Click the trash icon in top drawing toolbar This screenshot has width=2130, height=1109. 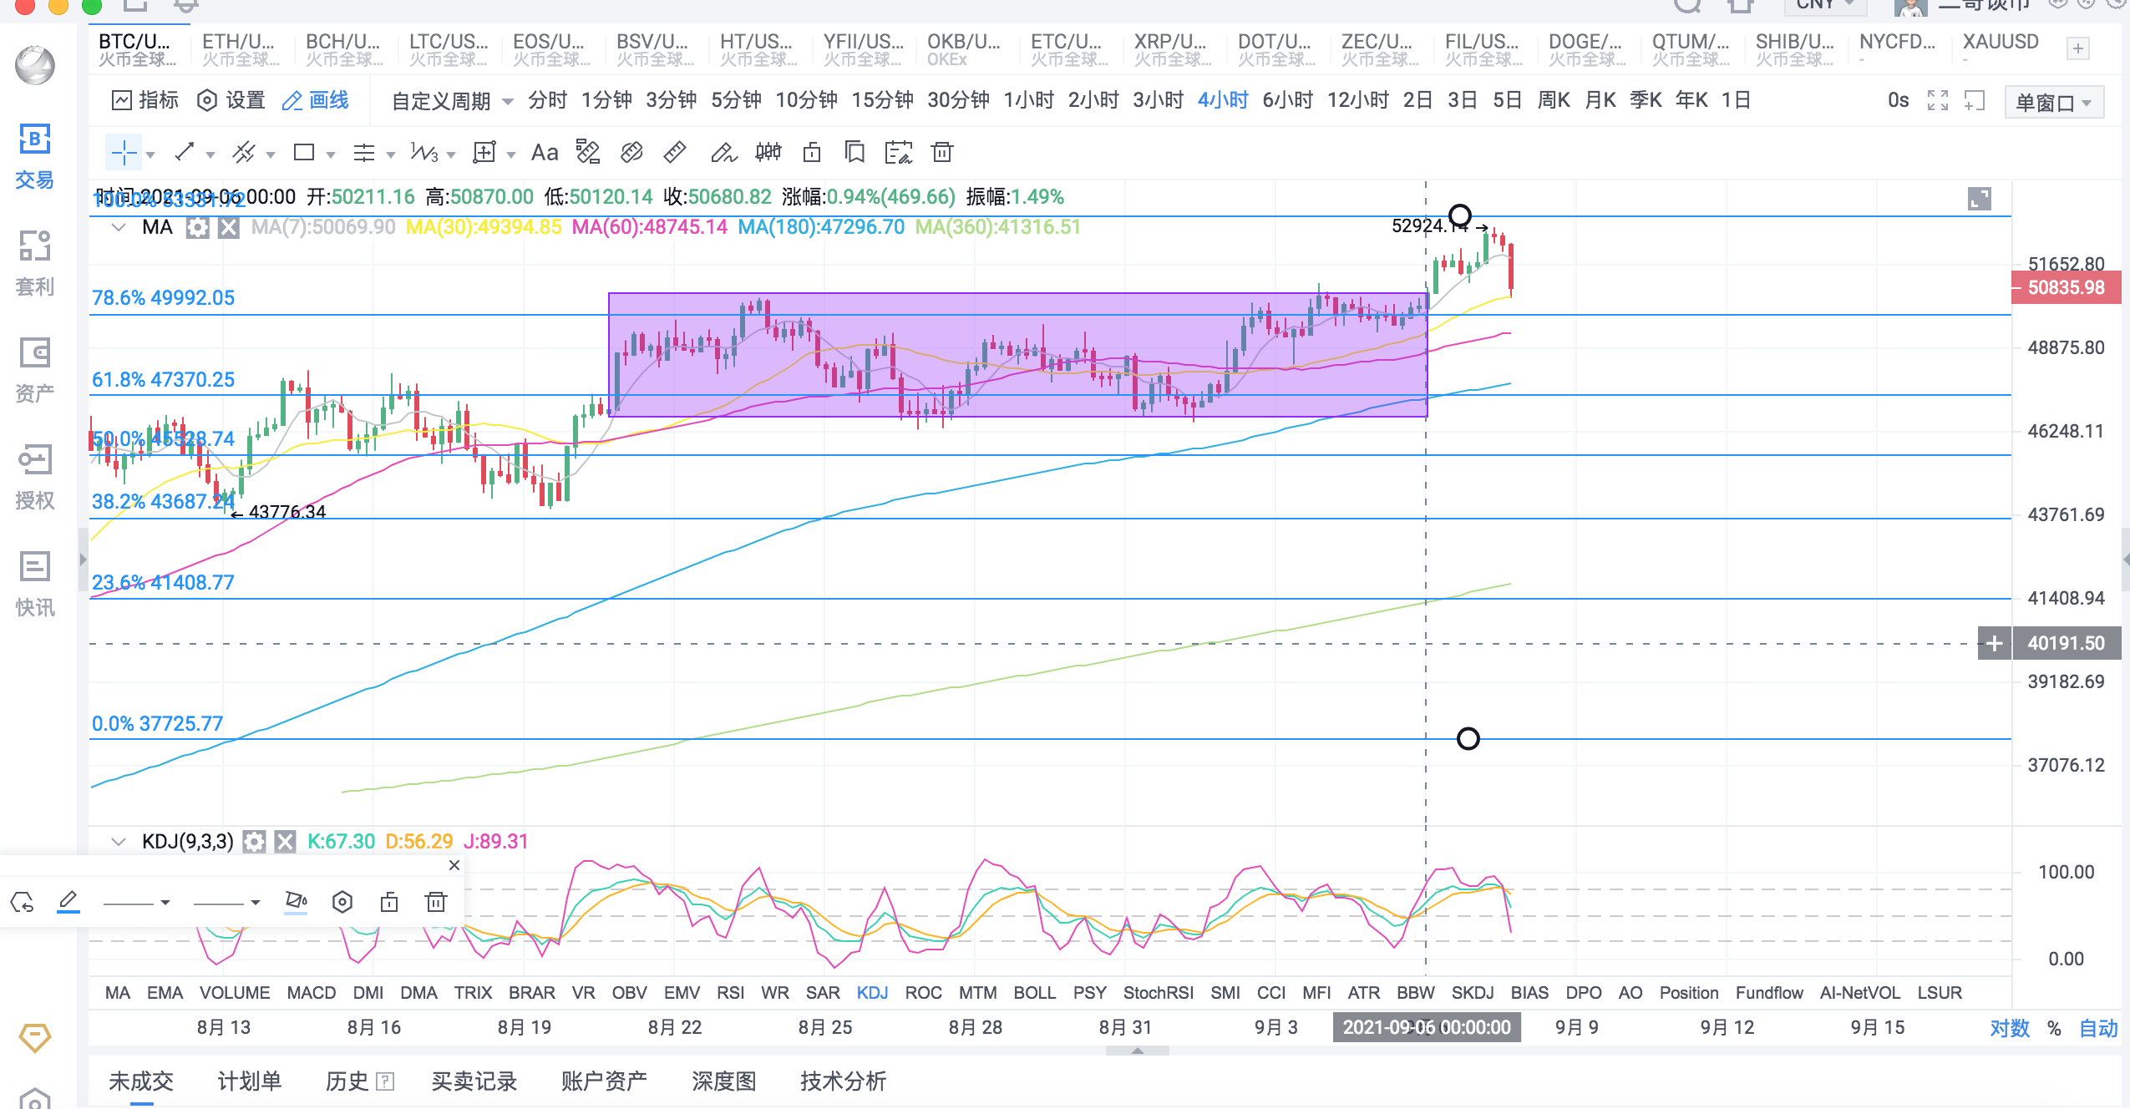pyautogui.click(x=942, y=153)
